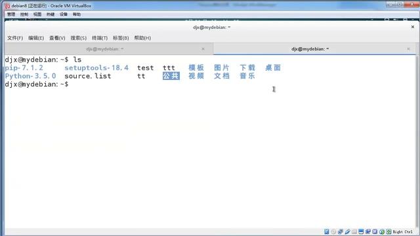Close the first terminal tab
The width and height of the screenshot is (420, 236).
coord(203,49)
